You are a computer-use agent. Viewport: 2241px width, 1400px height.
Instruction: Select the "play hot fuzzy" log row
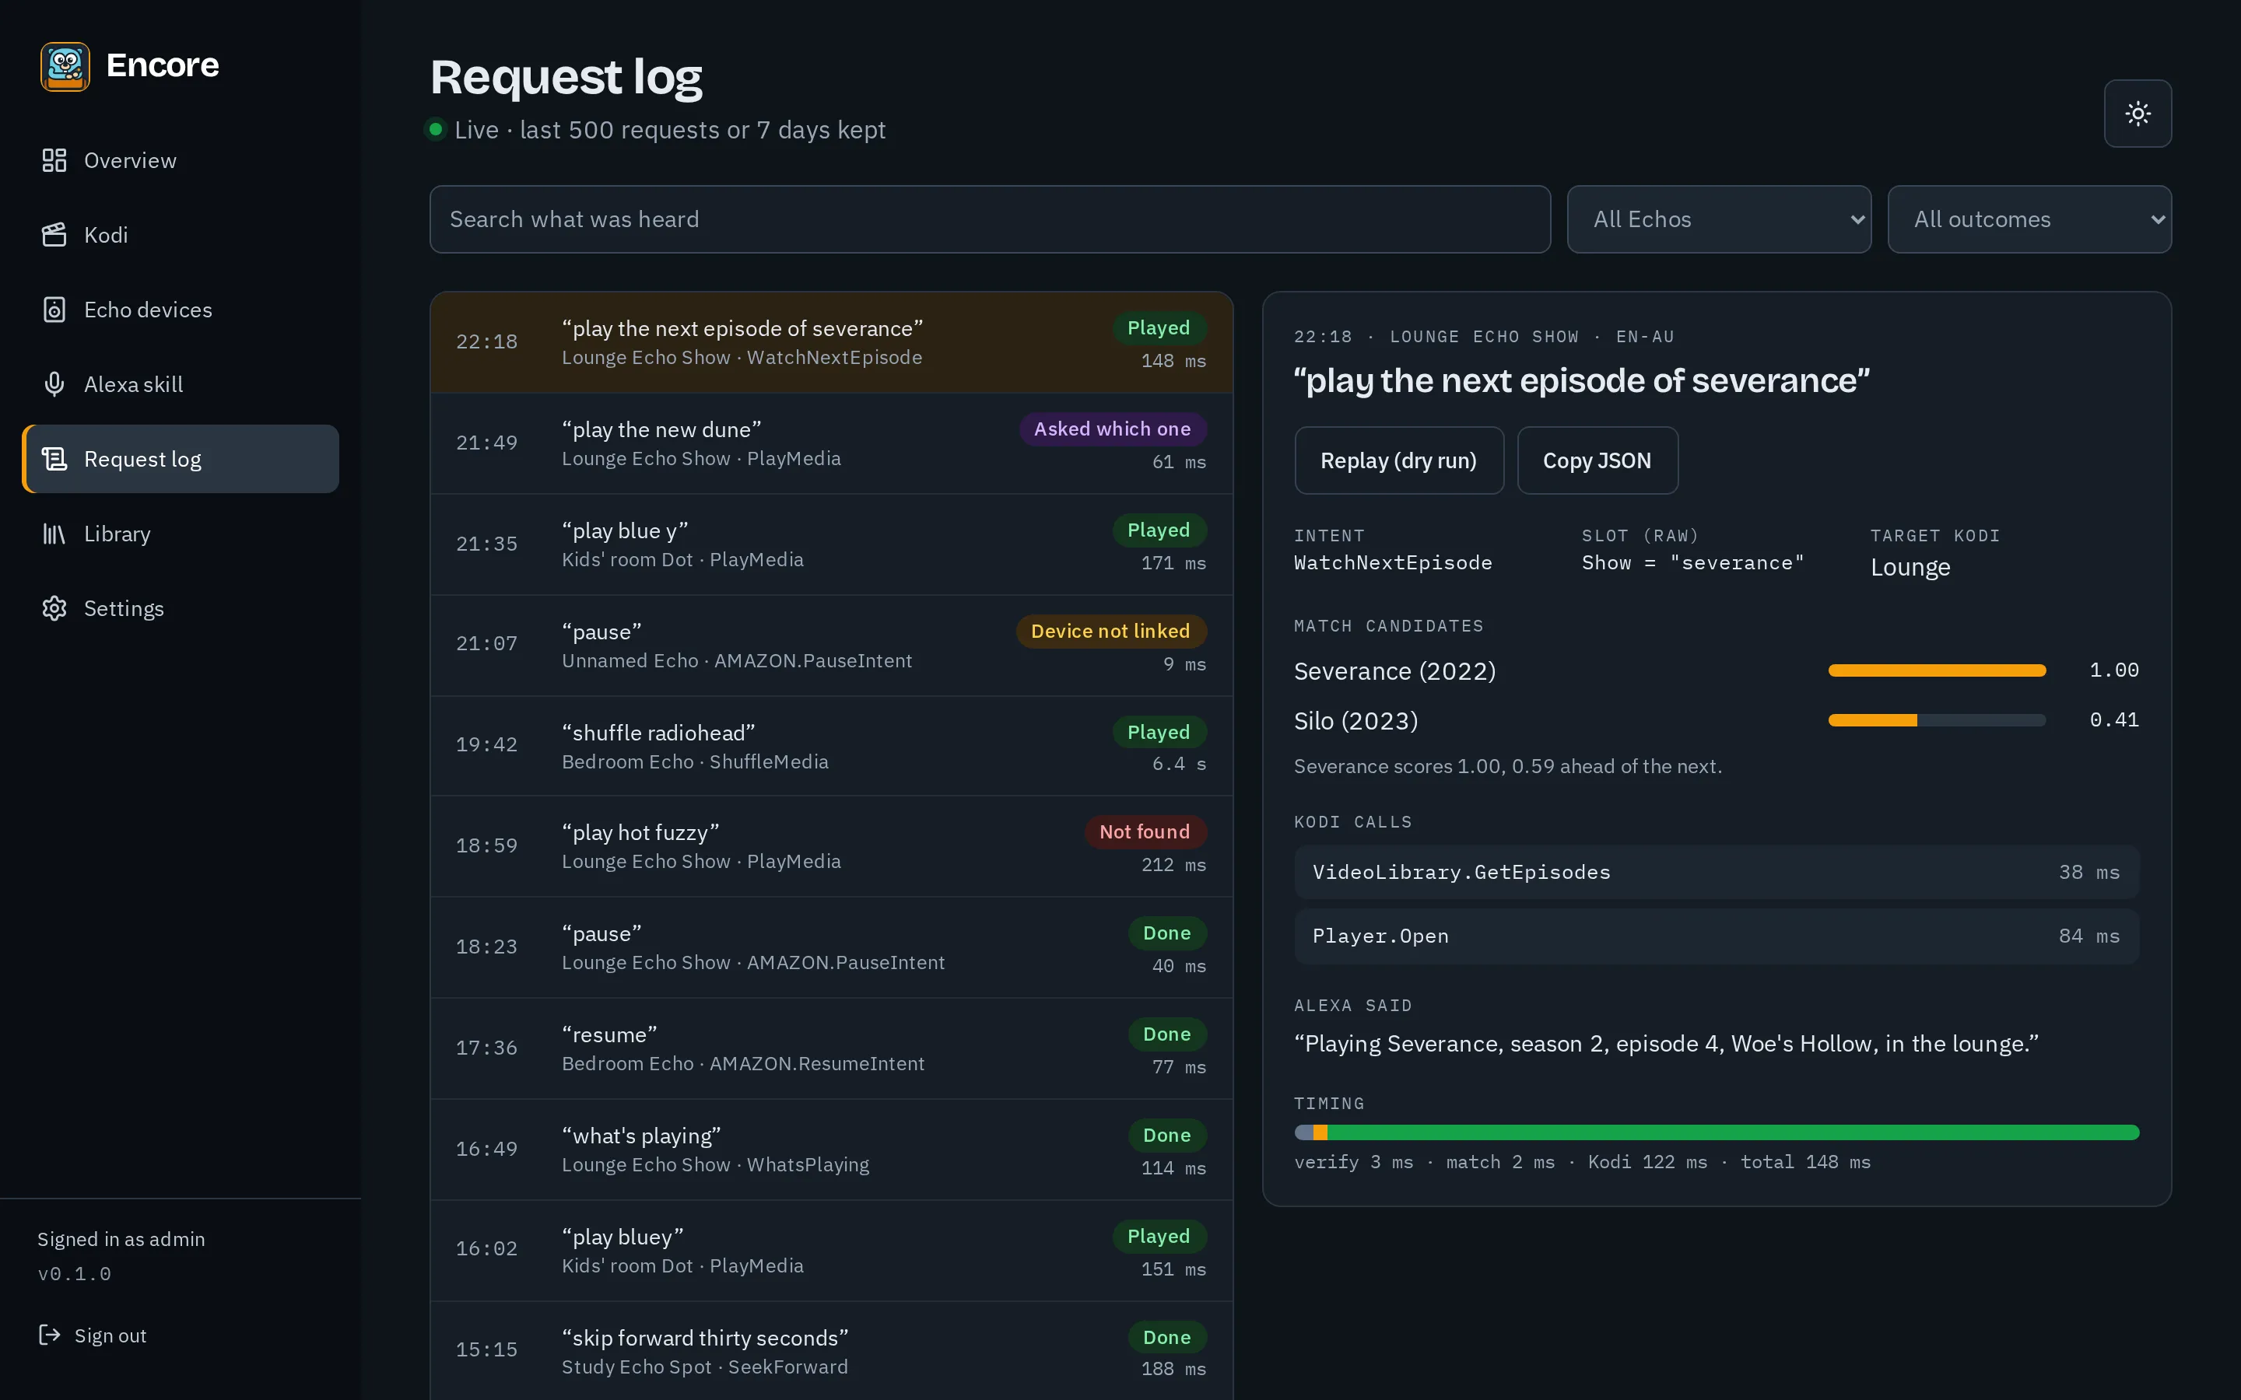tap(832, 846)
